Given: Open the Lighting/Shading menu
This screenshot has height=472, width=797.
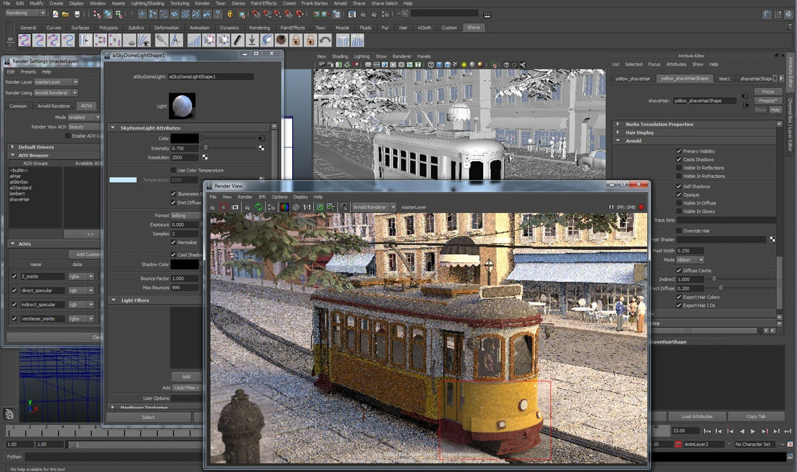Looking at the screenshot, I should click(147, 3).
